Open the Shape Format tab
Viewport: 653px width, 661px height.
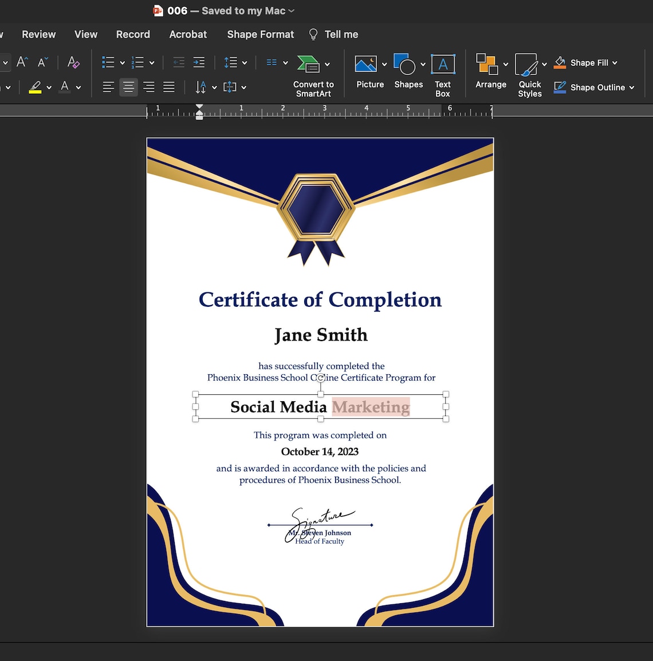pyautogui.click(x=260, y=34)
